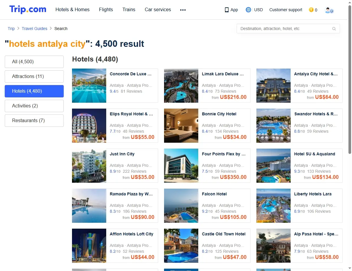Open the Flights menu
Screen dimensions: 352x271
(106, 10)
